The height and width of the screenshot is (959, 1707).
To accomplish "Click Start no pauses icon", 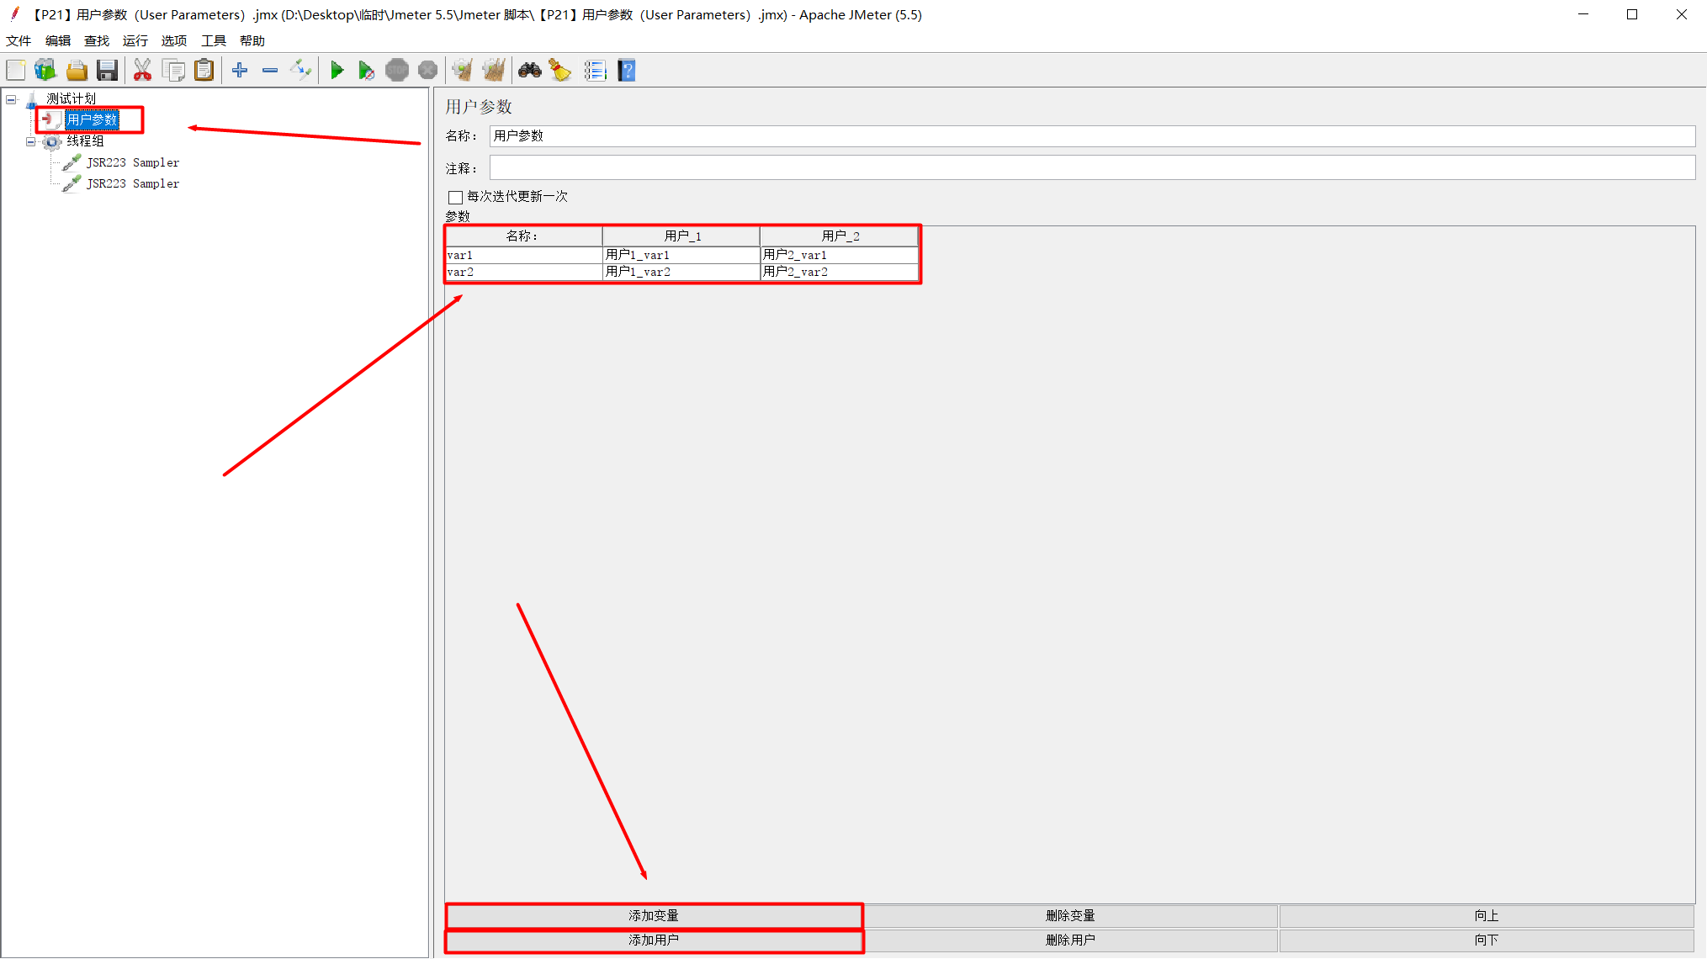I will click(x=366, y=71).
